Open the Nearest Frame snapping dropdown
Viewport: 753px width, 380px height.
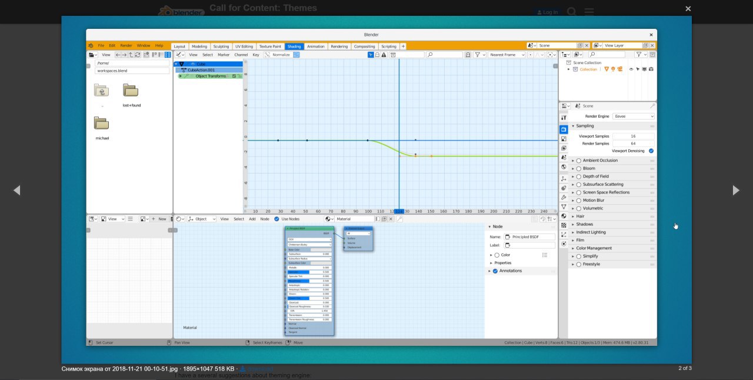(507, 55)
